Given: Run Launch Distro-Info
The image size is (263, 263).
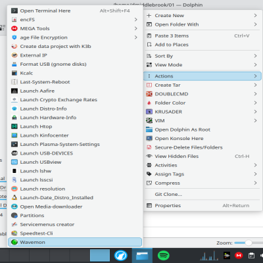Looking at the screenshot, I should click(75, 108).
